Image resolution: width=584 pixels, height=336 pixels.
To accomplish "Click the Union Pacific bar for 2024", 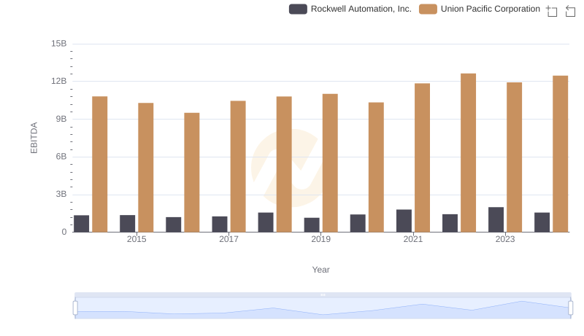I will [561, 154].
